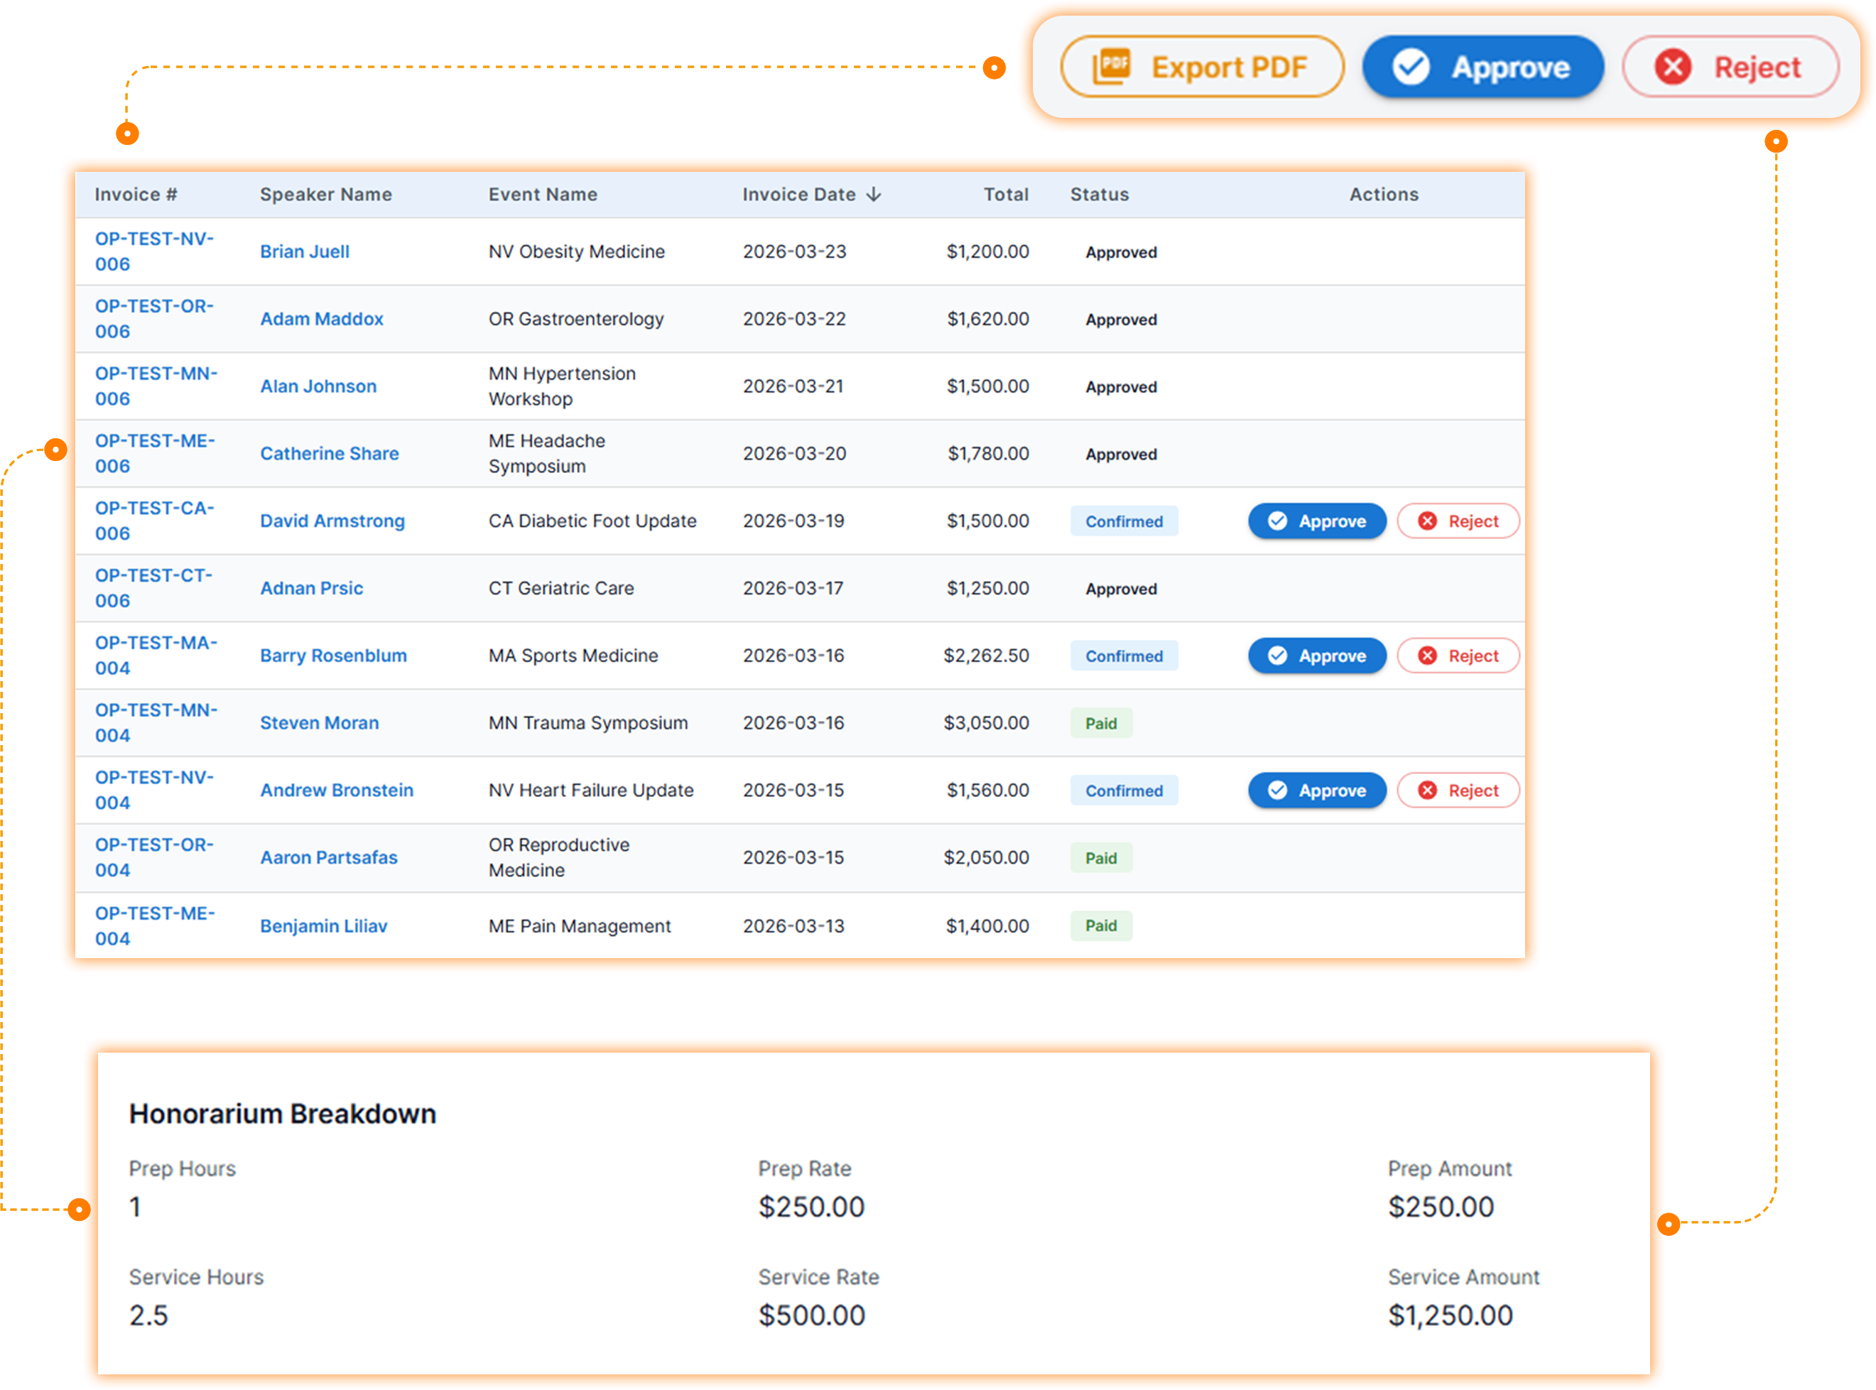Open speaker Adnan Prsic's profile
This screenshot has width=1876, height=1390.
(x=311, y=588)
